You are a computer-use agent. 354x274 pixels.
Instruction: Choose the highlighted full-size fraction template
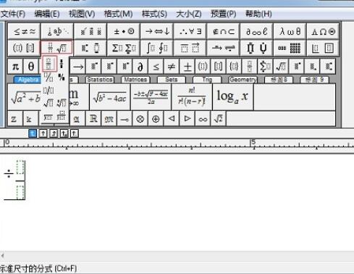click(x=49, y=64)
